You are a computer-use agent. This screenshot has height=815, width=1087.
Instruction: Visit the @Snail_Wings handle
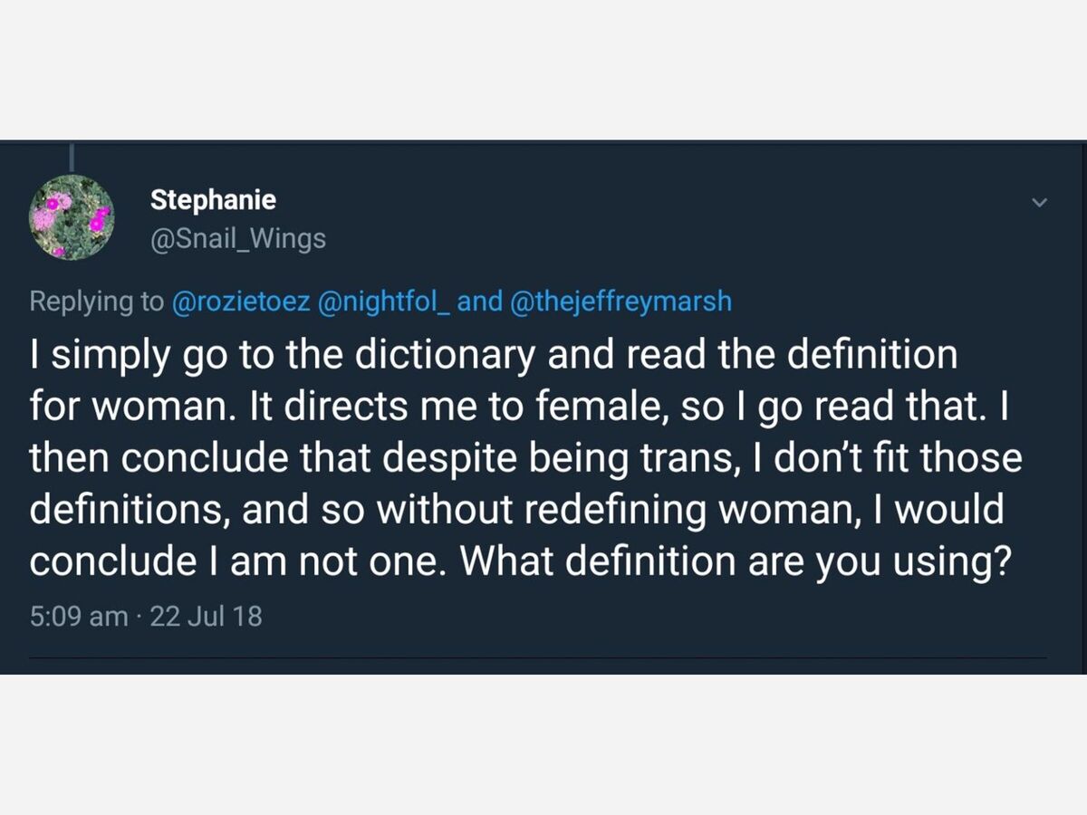coord(237,239)
